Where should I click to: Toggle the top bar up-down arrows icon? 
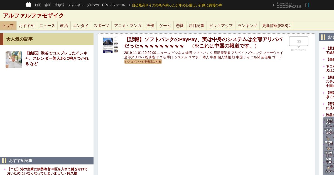click(x=307, y=5)
